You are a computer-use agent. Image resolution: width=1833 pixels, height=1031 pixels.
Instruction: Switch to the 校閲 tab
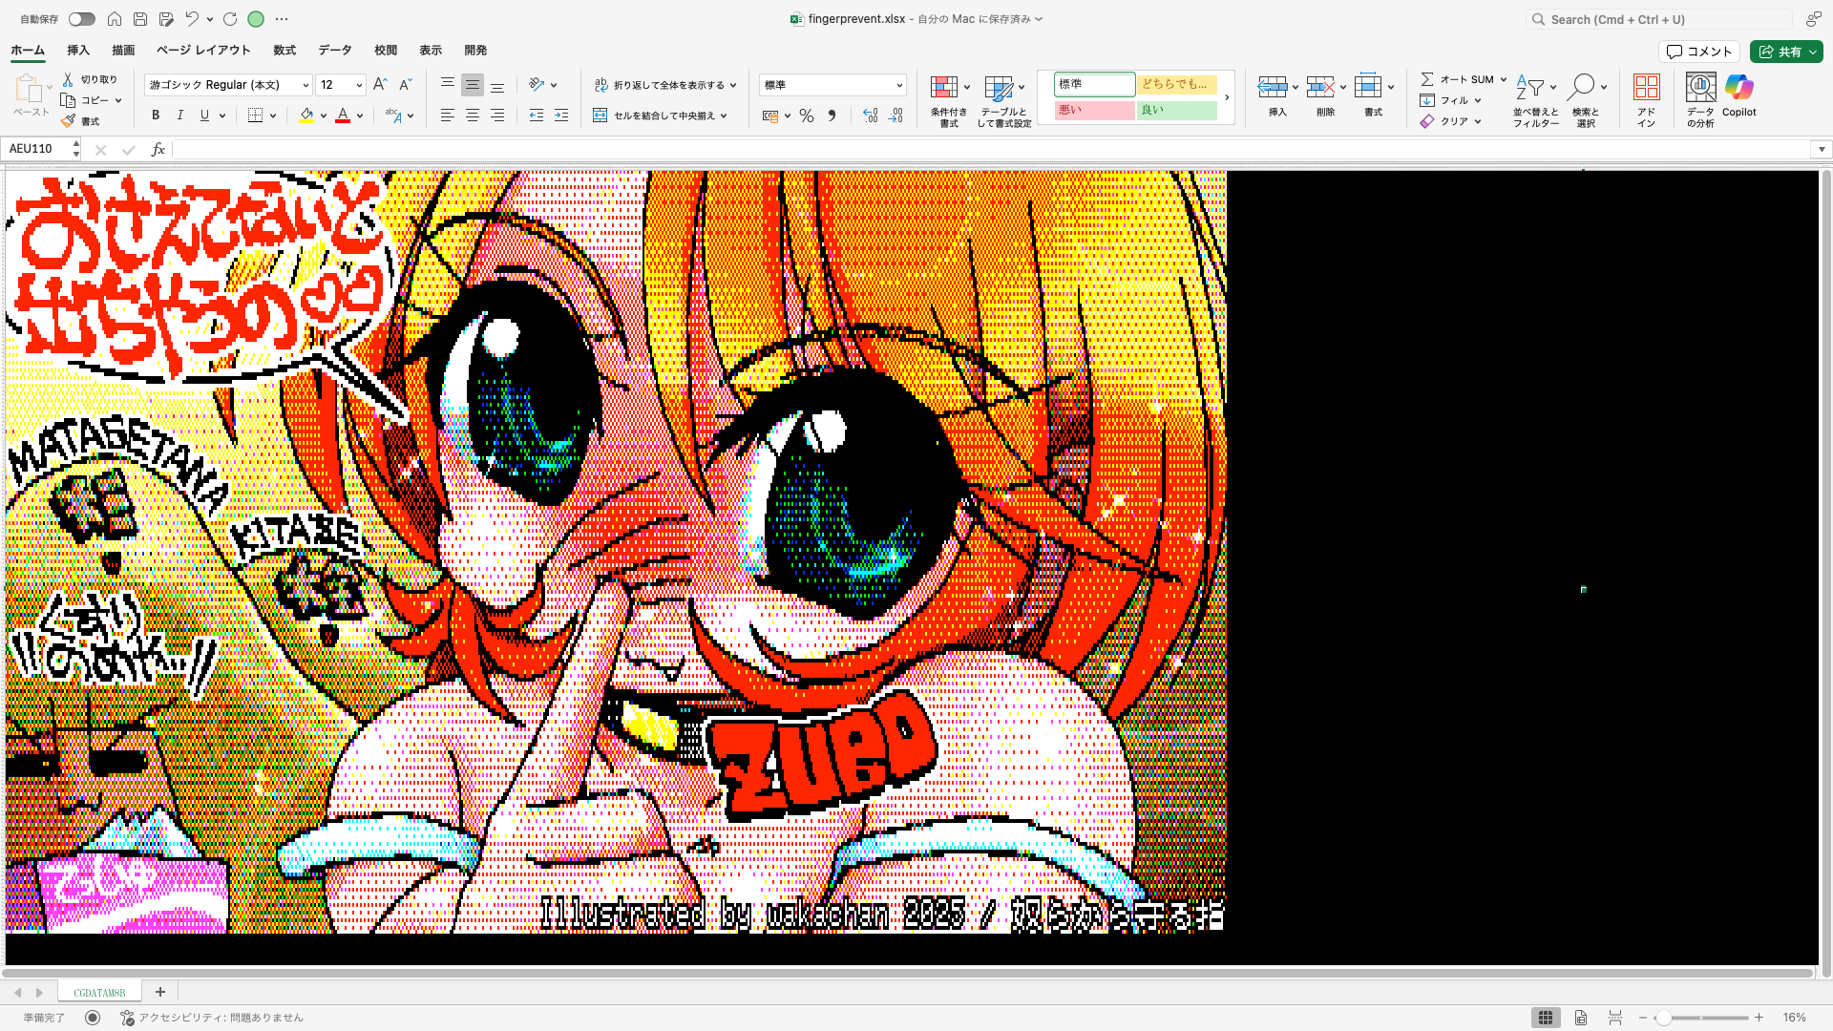[386, 51]
